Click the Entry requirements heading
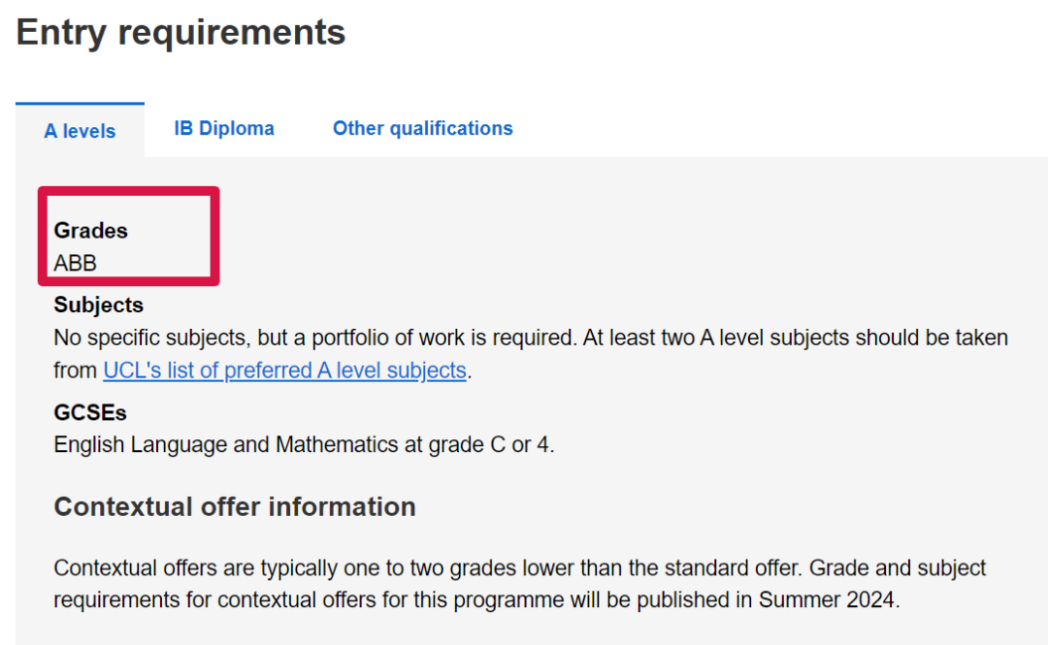This screenshot has height=645, width=1048. (180, 33)
